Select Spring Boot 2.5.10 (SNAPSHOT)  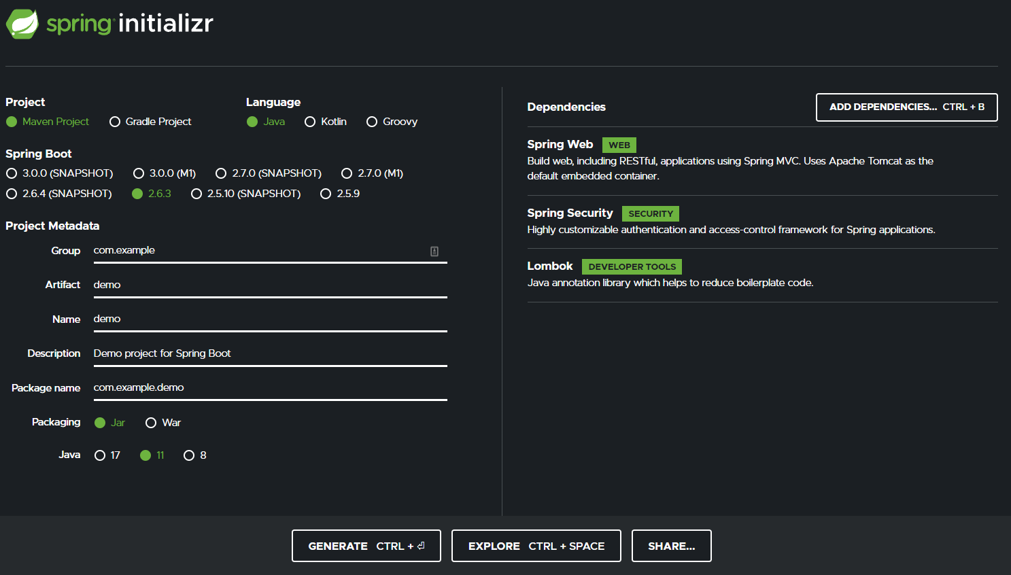coord(246,194)
